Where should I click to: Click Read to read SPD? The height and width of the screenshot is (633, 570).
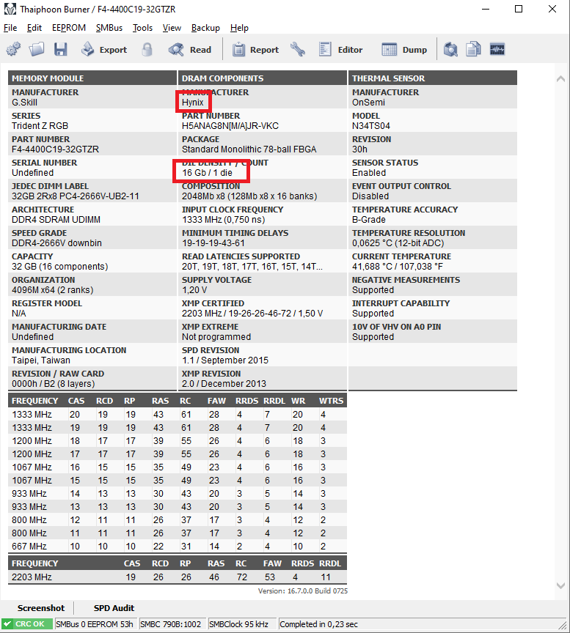click(189, 50)
